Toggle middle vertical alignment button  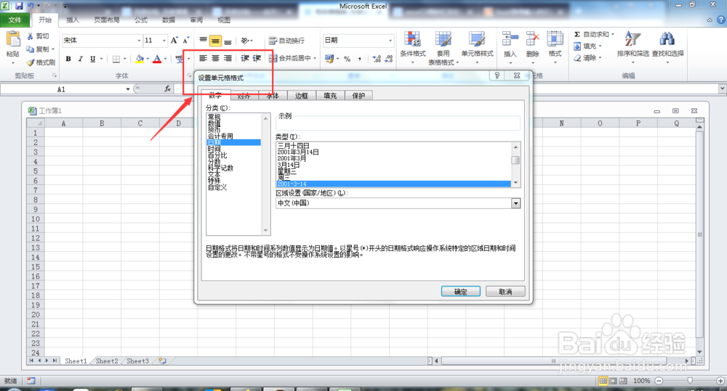point(215,41)
